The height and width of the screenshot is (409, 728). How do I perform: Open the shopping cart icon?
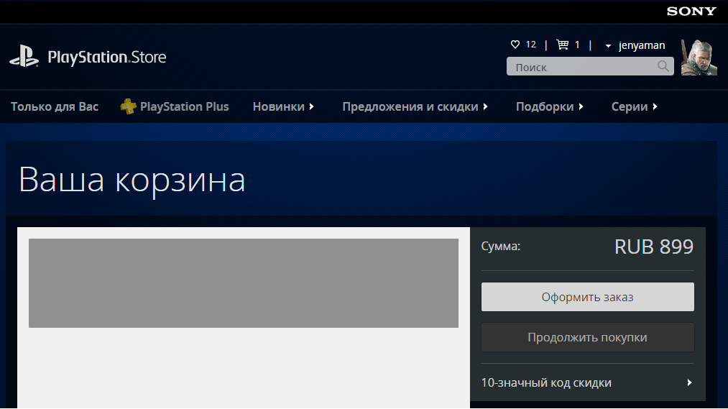(562, 45)
